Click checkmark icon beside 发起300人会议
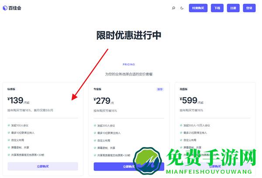Image resolution: width=262 pixels, height=178 pixels. tap(95, 125)
